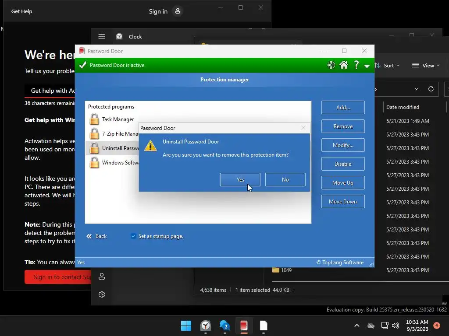This screenshot has height=336, width=449.
Task: Open the Clock app account icon
Action: 102,276
